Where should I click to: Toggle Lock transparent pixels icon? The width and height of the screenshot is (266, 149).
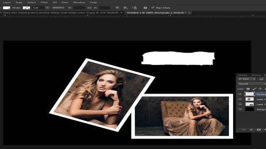(248, 89)
